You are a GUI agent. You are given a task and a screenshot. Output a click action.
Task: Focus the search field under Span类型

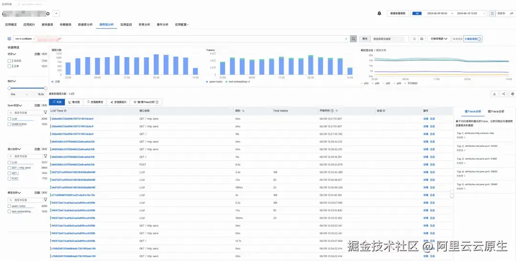click(x=25, y=112)
